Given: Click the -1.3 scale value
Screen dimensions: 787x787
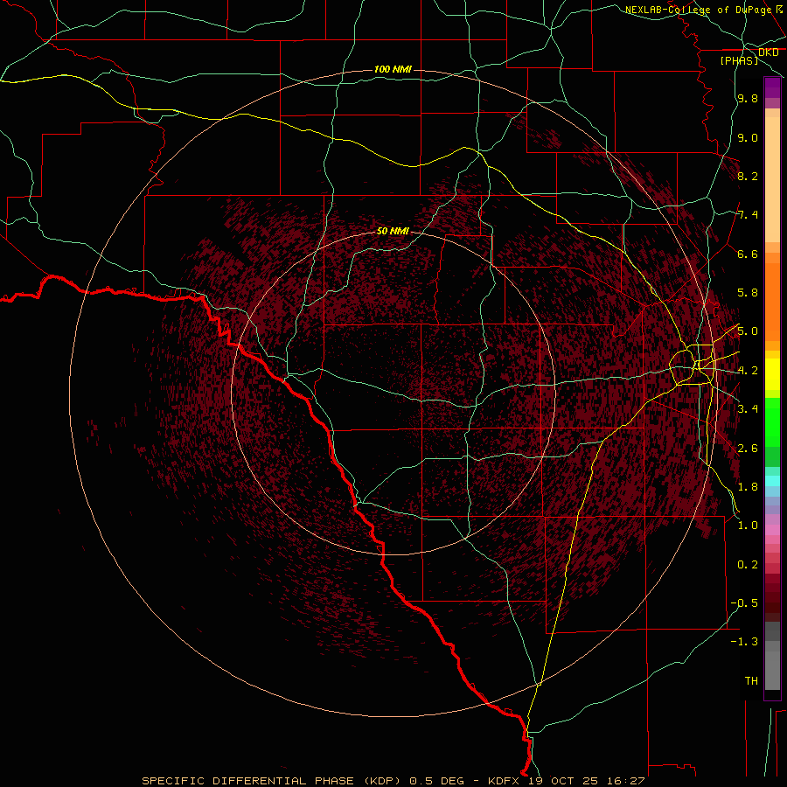Looking at the screenshot, I should click(x=744, y=642).
